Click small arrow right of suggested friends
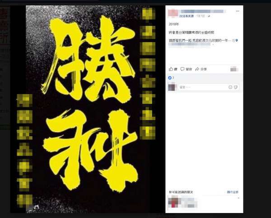The height and width of the screenshot is (218, 271). coord(238,198)
